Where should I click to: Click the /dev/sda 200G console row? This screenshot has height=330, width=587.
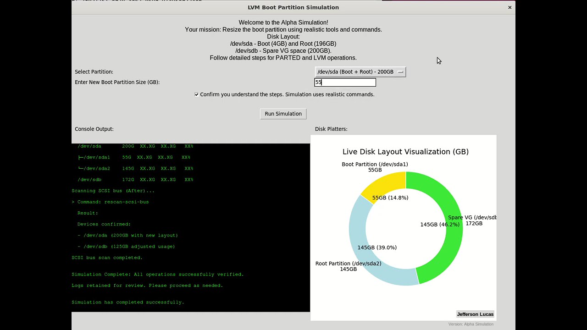point(135,146)
